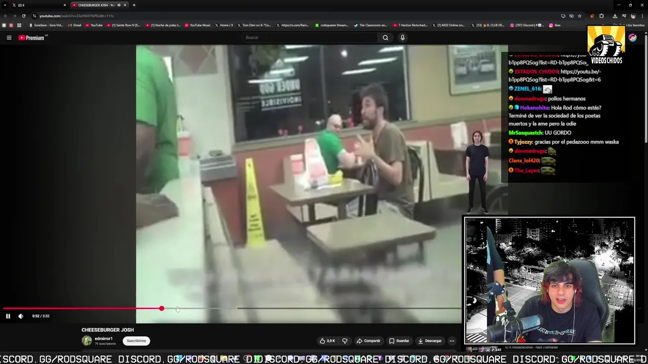Click the ESTADOS_CHIDOS youtu.be chat link
Image resolution: width=648 pixels, height=364 pixels.
555,75
